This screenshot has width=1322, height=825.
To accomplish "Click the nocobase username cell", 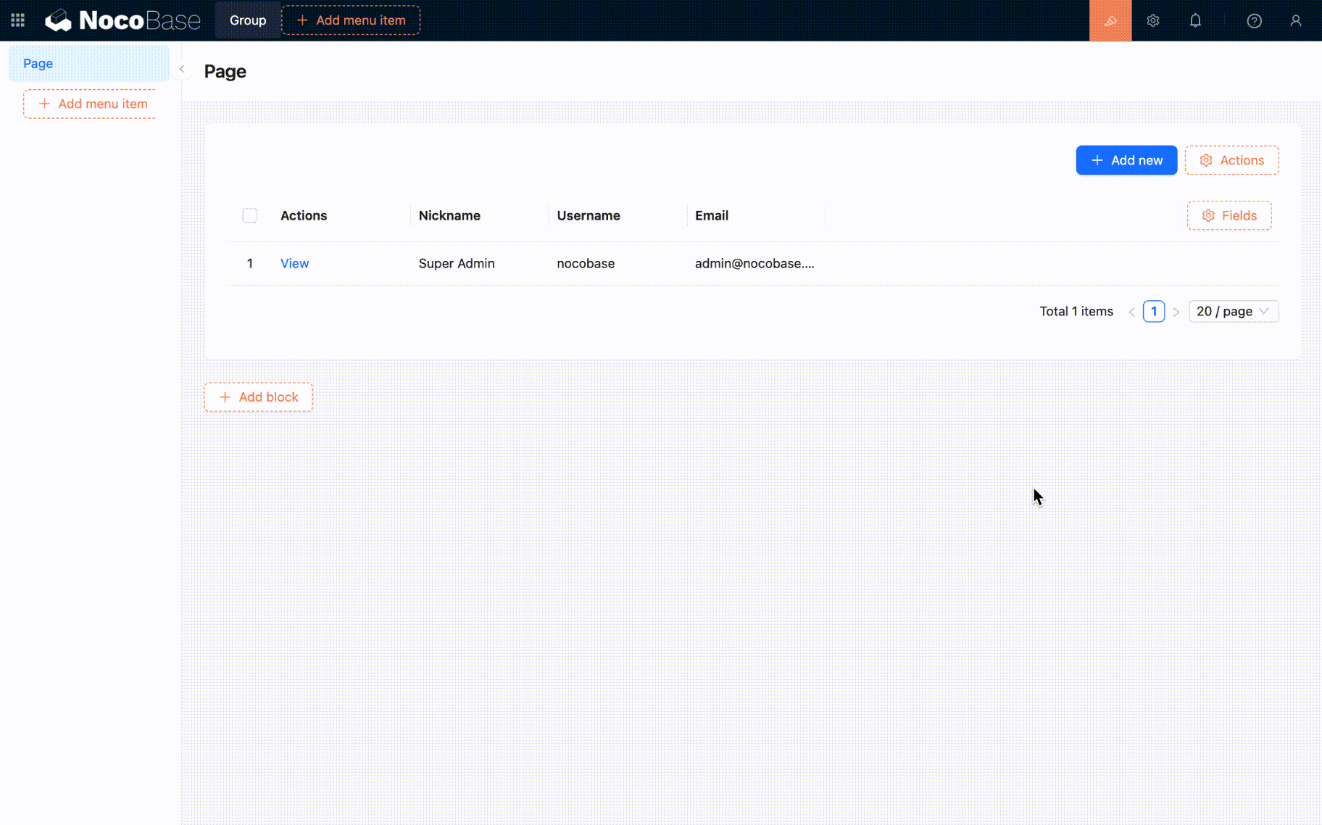I will point(586,263).
